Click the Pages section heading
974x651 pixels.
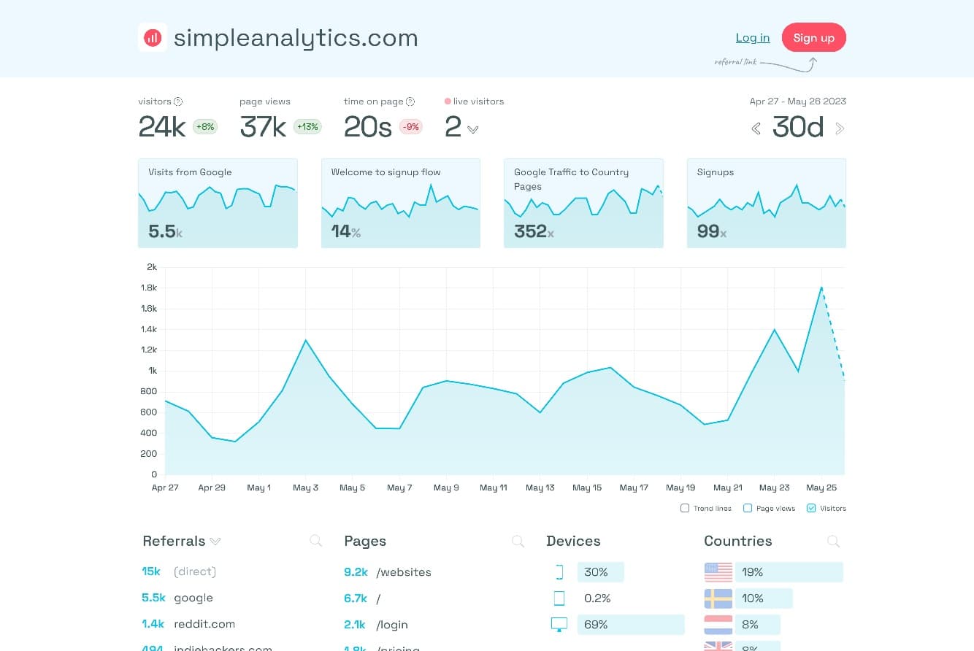[x=365, y=542]
